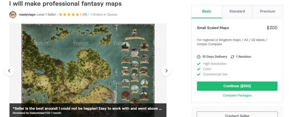
Task: Click the Contact Seller button
Action: [237, 114]
